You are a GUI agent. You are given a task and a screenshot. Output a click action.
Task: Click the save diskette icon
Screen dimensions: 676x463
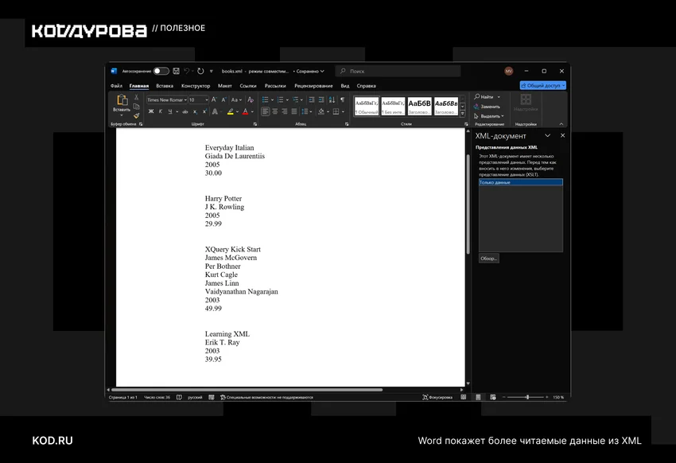tap(176, 71)
